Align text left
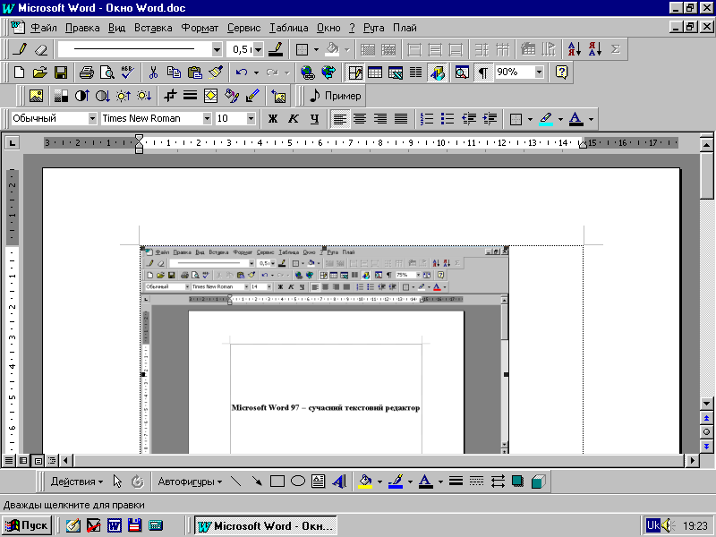Viewport: 716px width, 537px height. coord(340,119)
